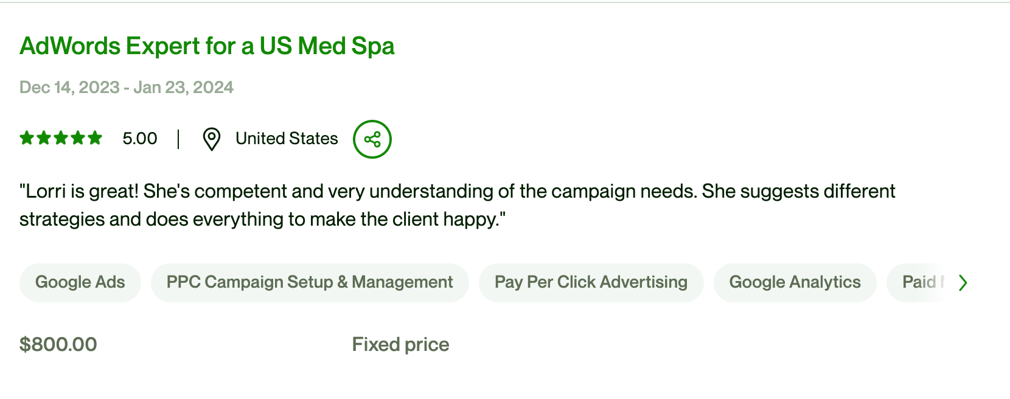Click the first green rating star
Screen dimensions: 1010x399
[27, 138]
